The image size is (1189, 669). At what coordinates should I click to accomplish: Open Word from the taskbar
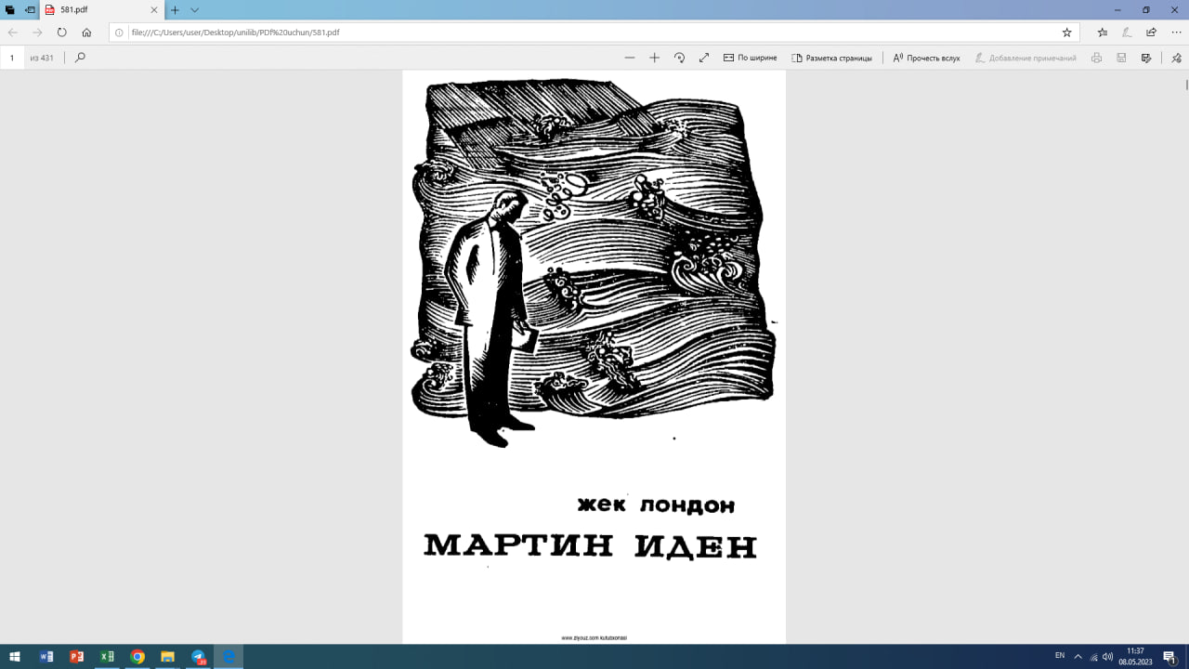(46, 657)
